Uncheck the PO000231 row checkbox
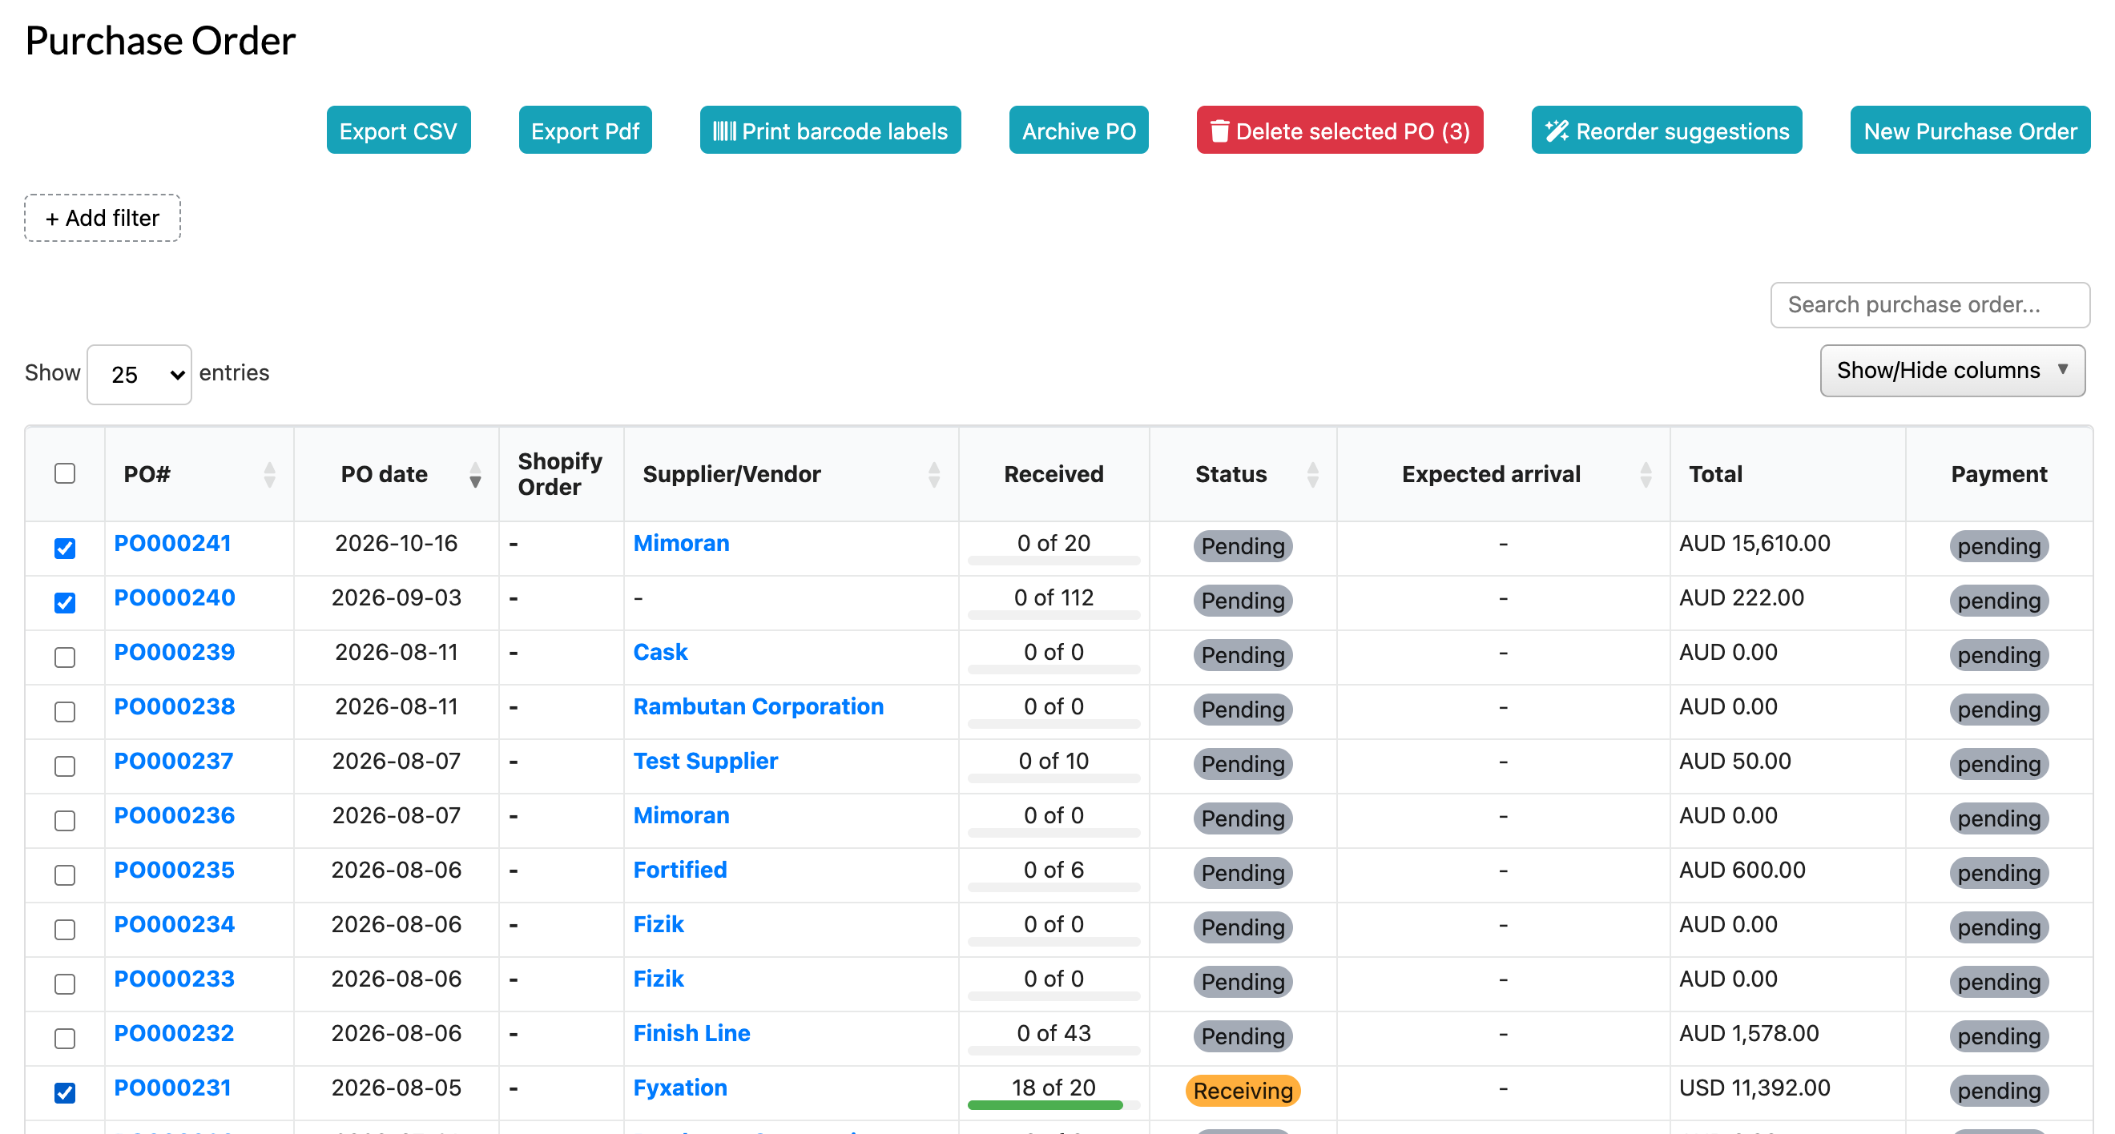This screenshot has width=2115, height=1134. (65, 1093)
